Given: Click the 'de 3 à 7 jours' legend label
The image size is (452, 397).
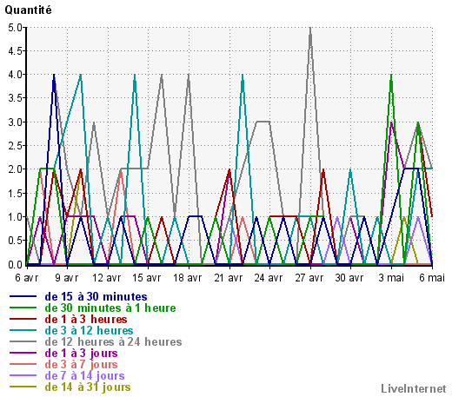Looking at the screenshot, I should click(82, 364).
